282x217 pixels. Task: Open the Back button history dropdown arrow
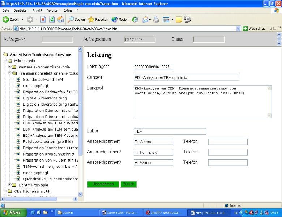click(x=22, y=20)
